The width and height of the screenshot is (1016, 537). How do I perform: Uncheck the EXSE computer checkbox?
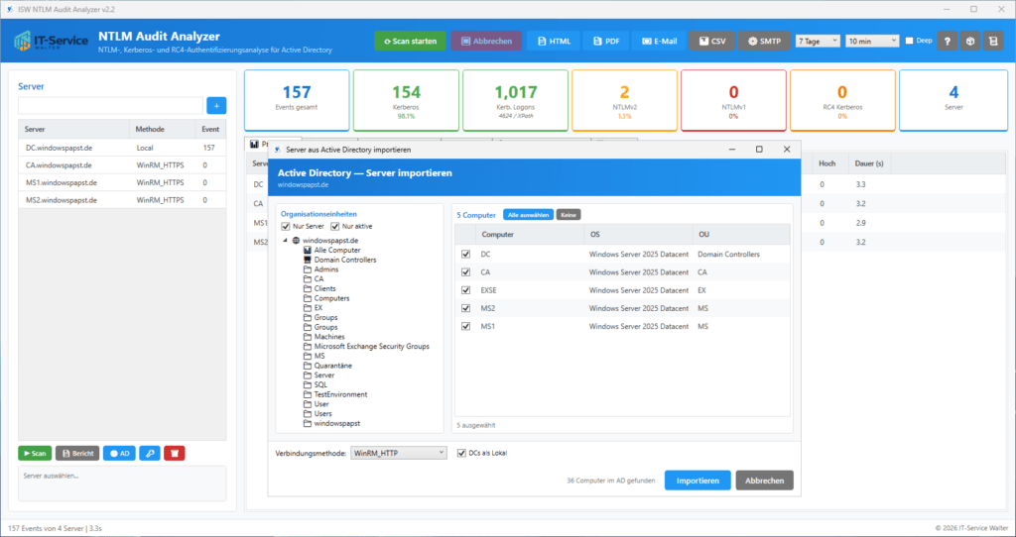[x=465, y=290]
